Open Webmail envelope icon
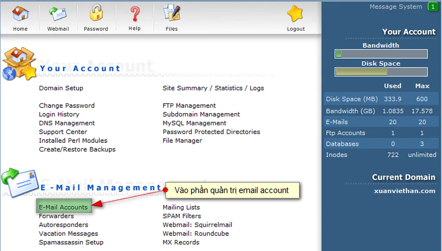Viewport: 442px width, 251px height. [58, 14]
